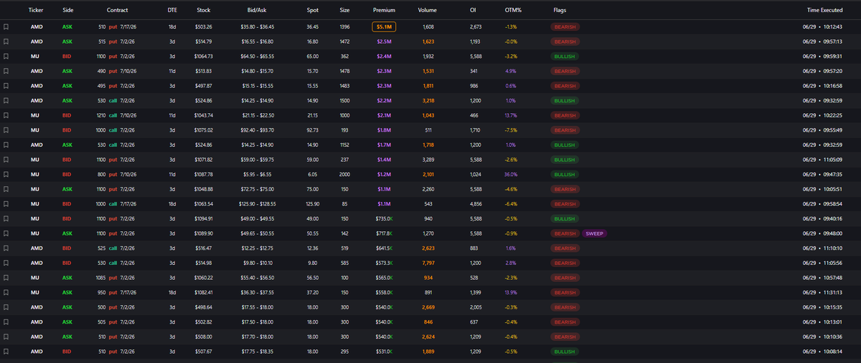Bookmark the AMD 510 put $5.1M row
861x363 pixels.
(6, 26)
